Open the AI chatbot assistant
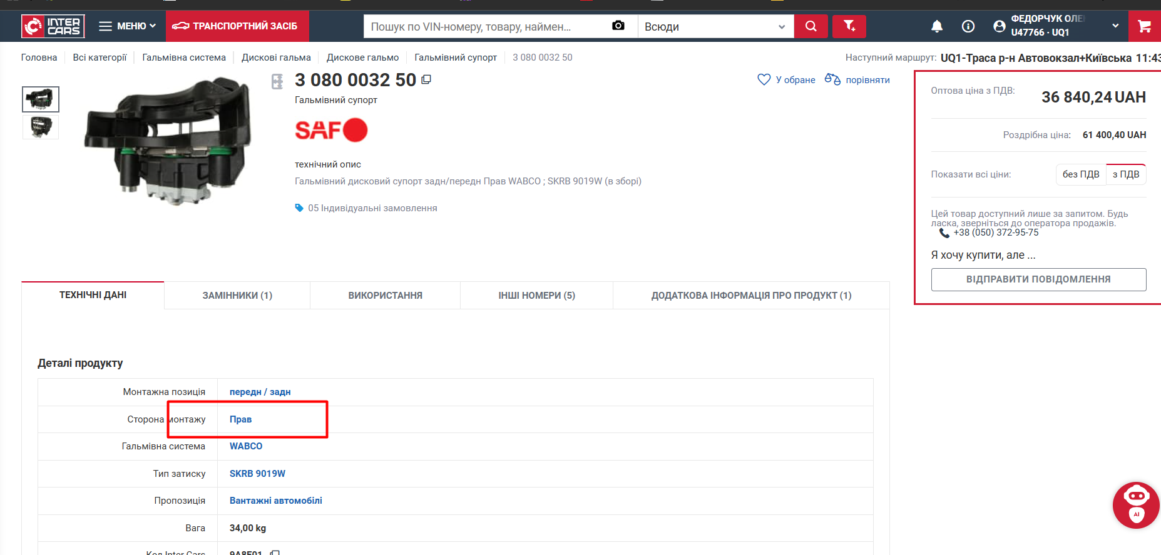Viewport: 1161px width, 555px height. click(1136, 505)
